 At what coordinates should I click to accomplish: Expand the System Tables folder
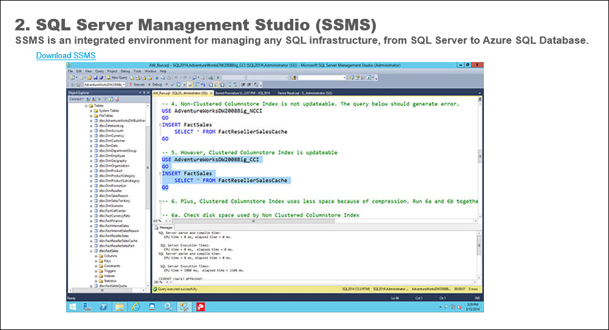click(x=91, y=111)
